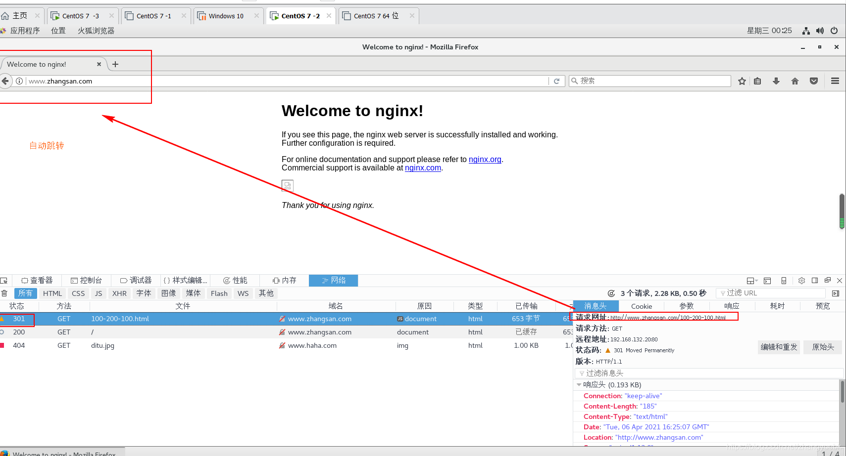Open the 响应 response tab
Screen dimensions: 846x456
[732, 306]
